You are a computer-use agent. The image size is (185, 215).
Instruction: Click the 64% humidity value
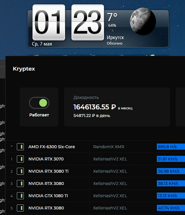(x=112, y=25)
